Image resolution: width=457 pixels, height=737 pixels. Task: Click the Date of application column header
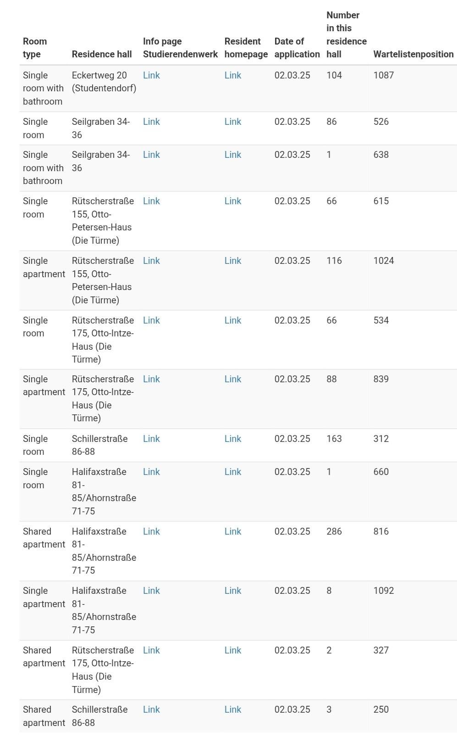(x=297, y=48)
